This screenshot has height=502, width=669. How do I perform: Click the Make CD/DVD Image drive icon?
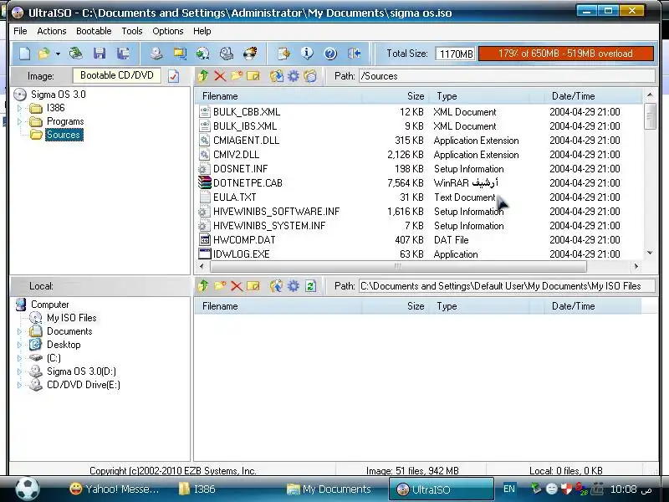[156, 54]
